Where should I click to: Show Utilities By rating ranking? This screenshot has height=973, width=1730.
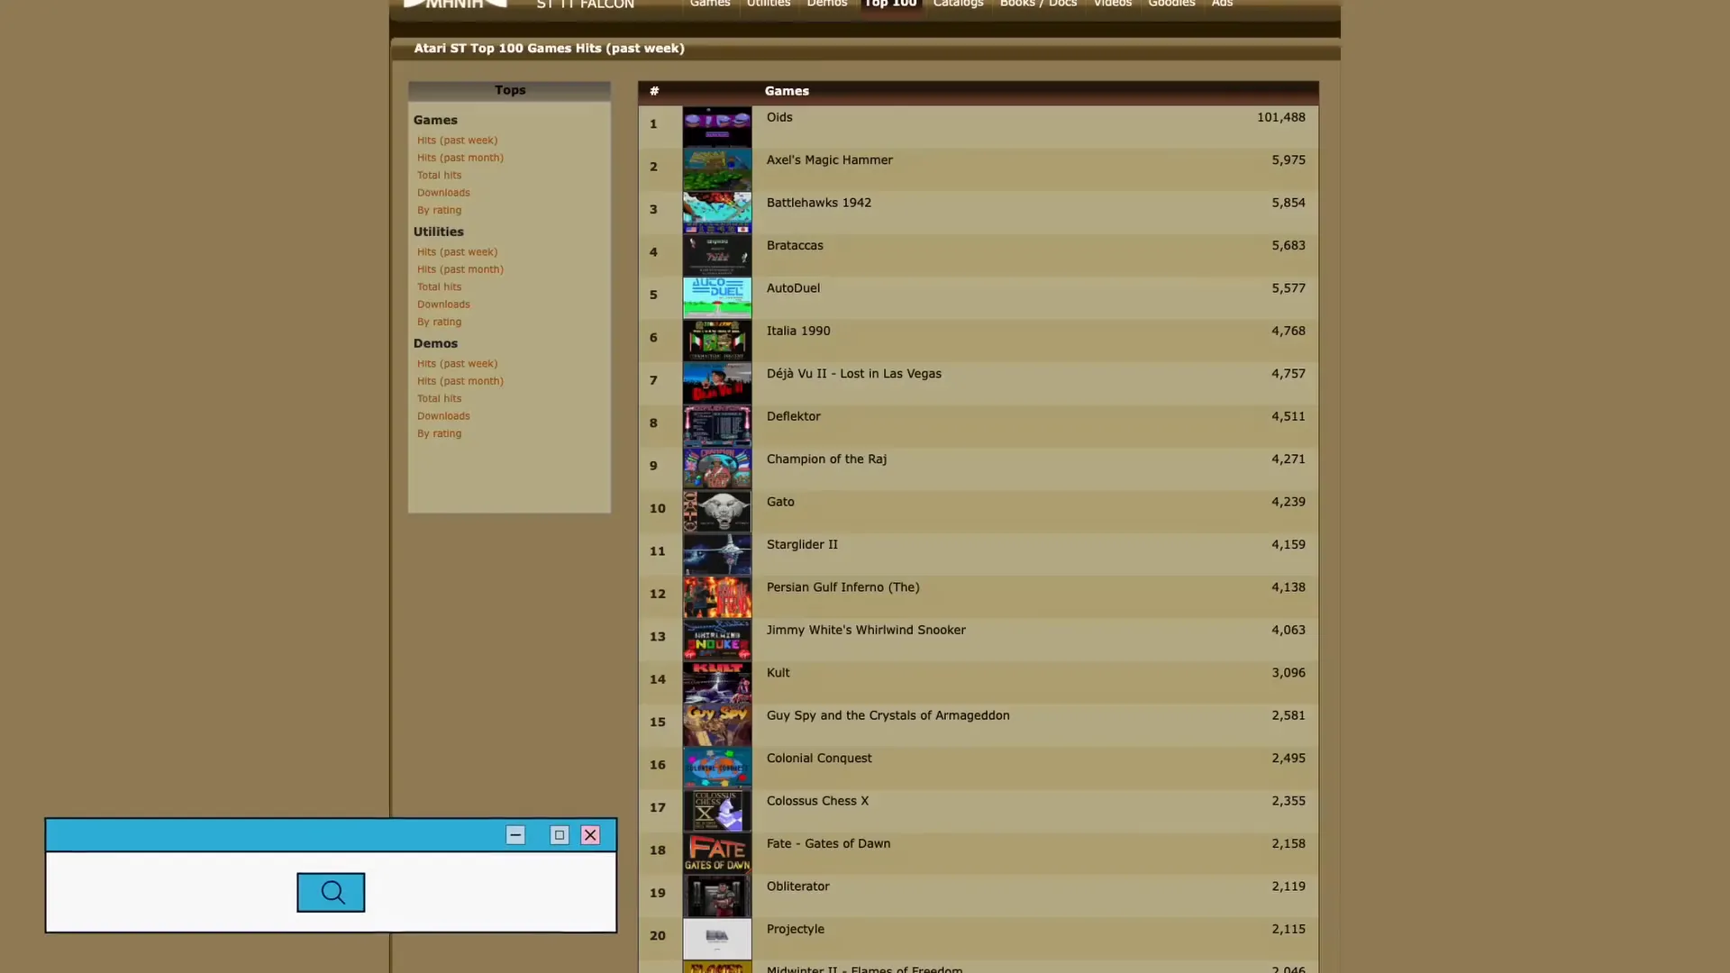[439, 322]
